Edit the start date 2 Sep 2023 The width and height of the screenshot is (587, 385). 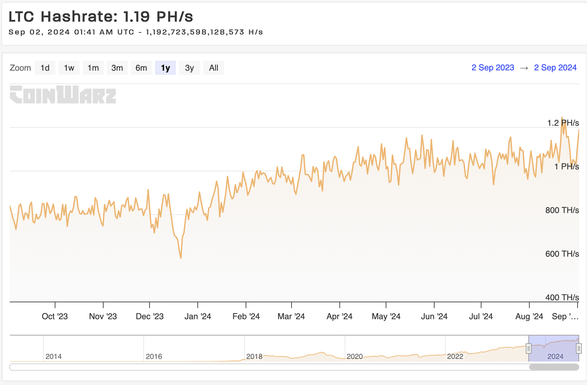[x=493, y=67]
